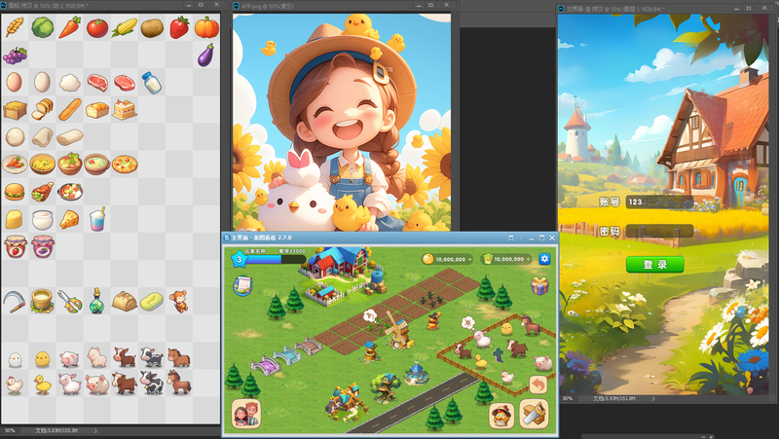Click the corn cob icon
This screenshot has height=439, width=779.
point(125,28)
